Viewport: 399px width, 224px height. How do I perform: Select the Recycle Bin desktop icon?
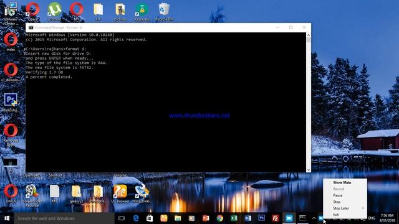coord(164,11)
